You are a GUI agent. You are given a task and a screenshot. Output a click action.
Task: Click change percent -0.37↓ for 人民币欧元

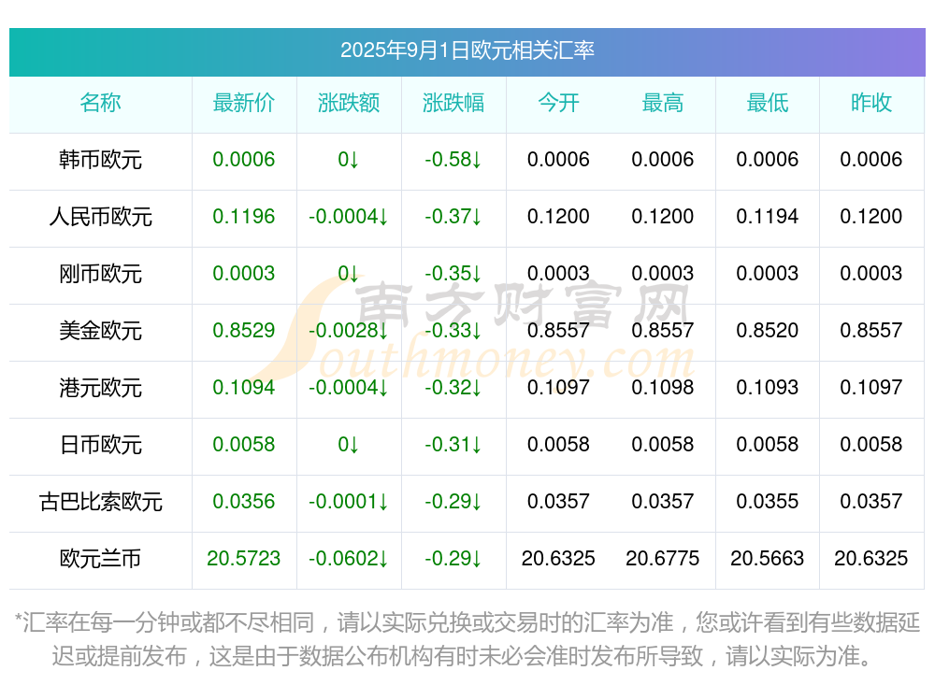pyautogui.click(x=453, y=217)
